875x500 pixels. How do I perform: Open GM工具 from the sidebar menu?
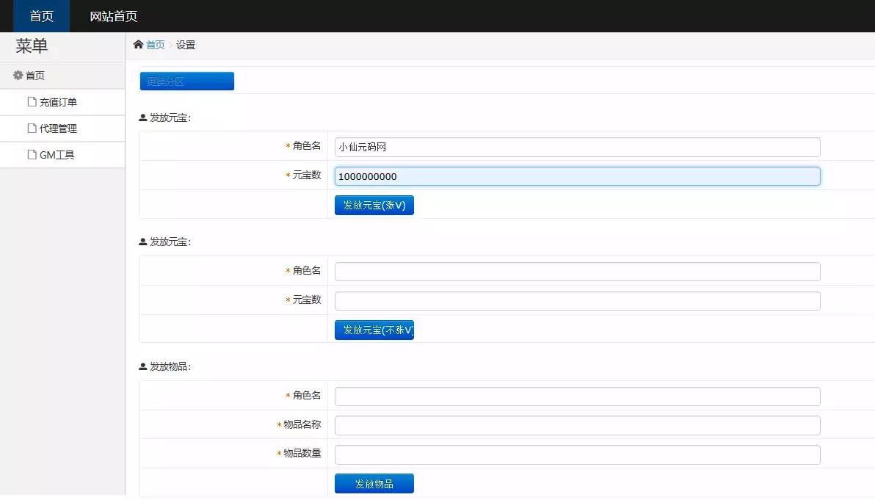[57, 155]
